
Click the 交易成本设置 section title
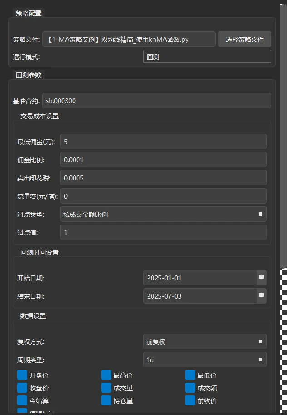[40, 116]
